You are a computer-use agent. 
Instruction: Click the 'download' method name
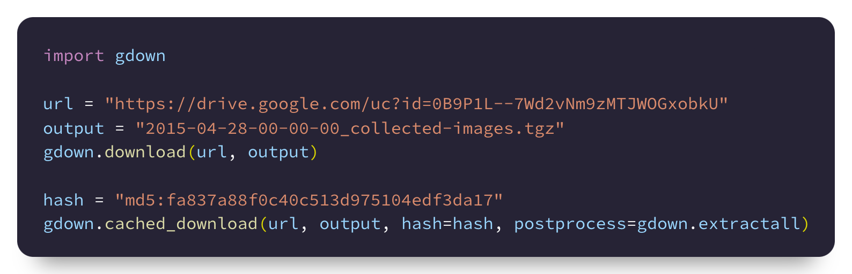(145, 152)
